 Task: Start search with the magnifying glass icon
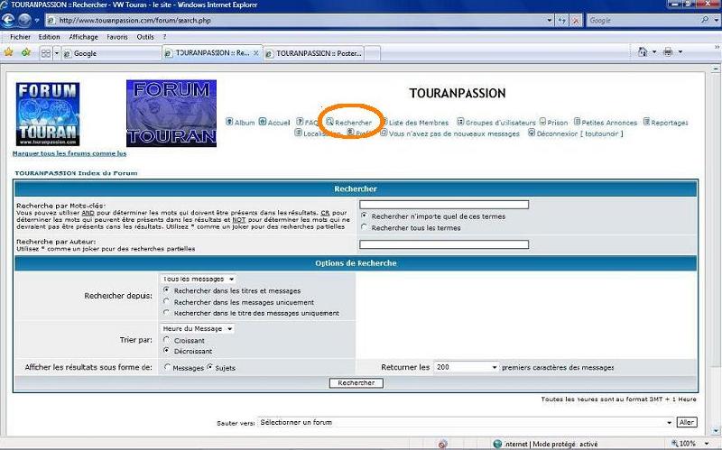[705, 20]
